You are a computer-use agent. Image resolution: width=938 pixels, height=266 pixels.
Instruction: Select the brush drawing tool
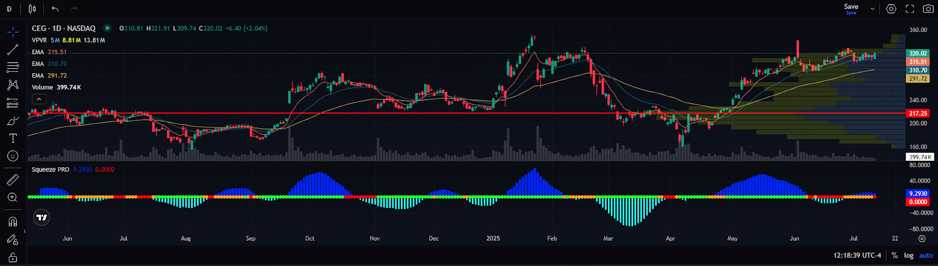12,120
